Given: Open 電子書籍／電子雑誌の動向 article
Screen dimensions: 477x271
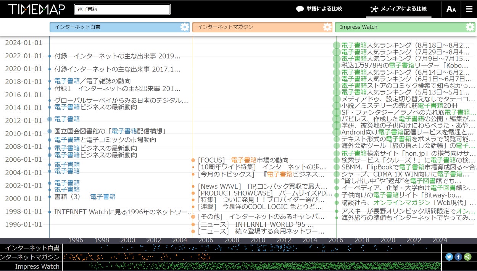Looking at the screenshot, I should (92, 81).
